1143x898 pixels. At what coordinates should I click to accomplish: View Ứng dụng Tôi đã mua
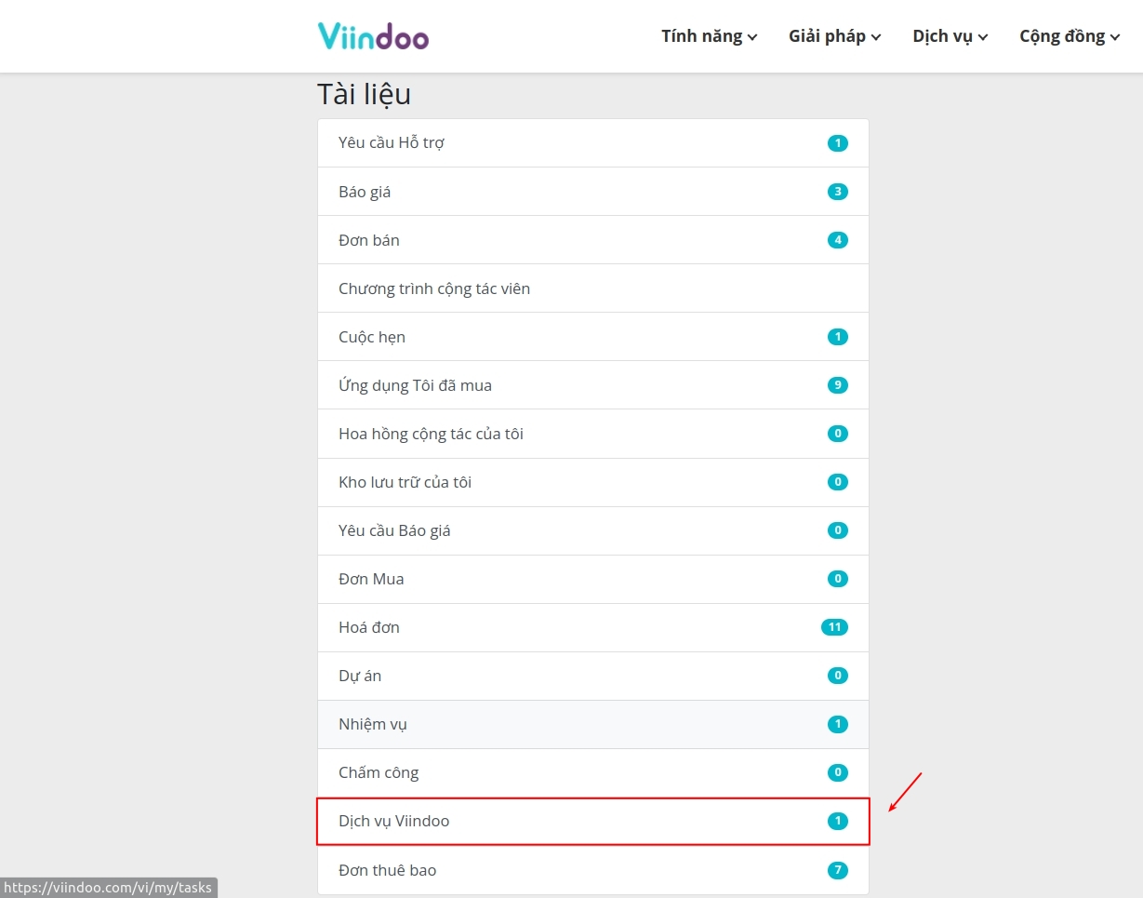pos(593,385)
